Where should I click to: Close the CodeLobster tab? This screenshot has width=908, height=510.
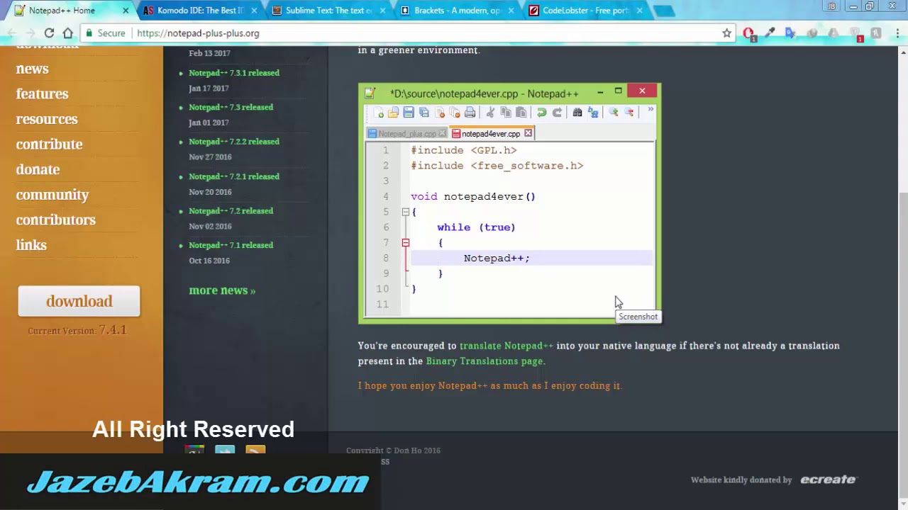(640, 11)
